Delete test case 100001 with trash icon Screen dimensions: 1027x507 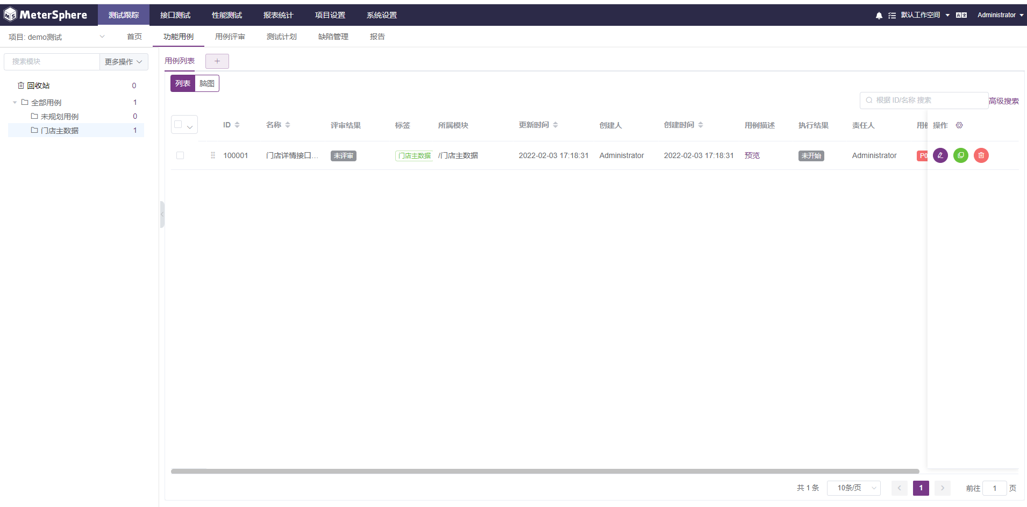tap(981, 155)
